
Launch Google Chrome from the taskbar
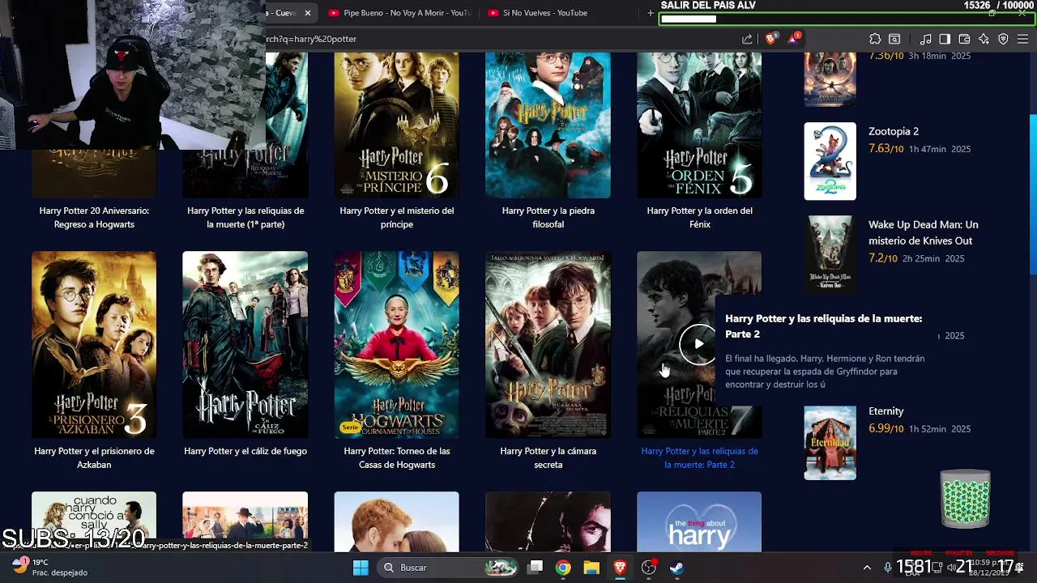coord(563,568)
